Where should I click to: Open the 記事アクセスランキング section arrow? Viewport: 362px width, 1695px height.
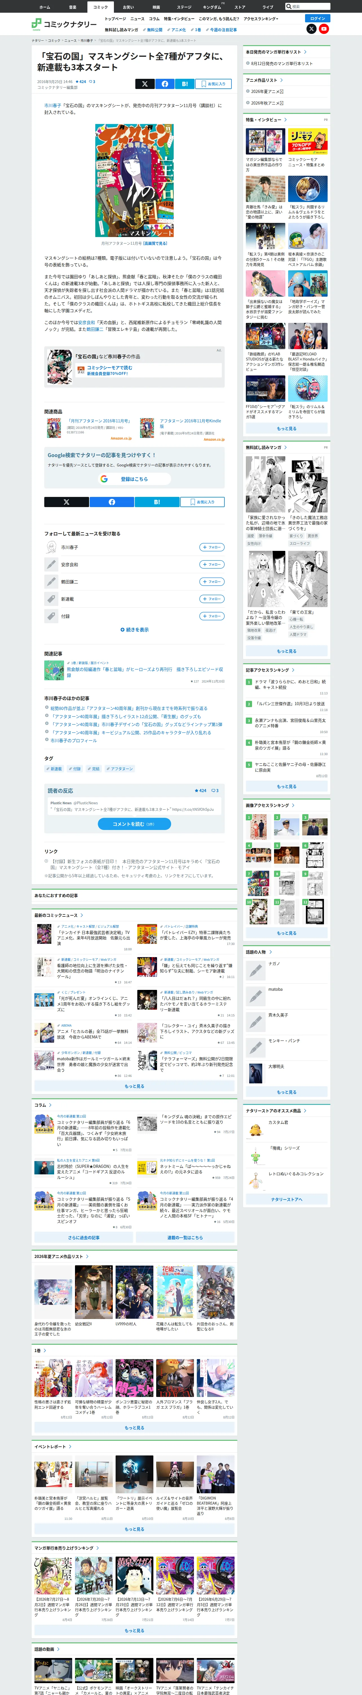point(293,670)
